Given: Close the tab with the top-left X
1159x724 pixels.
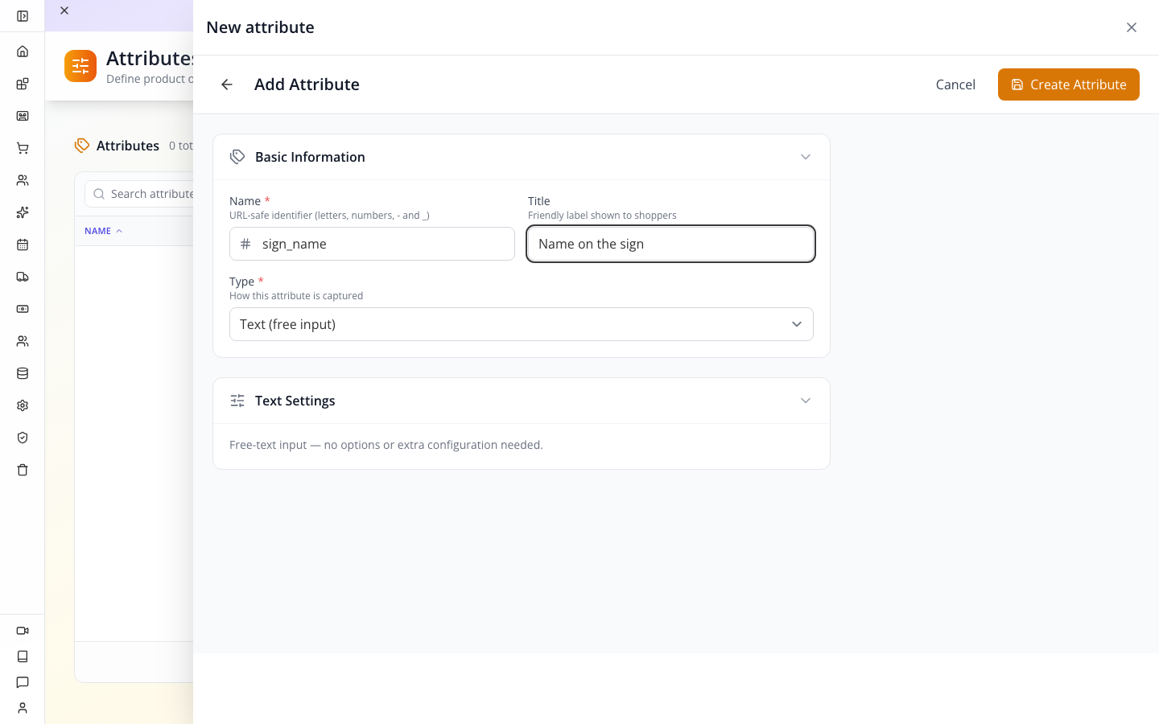Looking at the screenshot, I should (x=64, y=10).
